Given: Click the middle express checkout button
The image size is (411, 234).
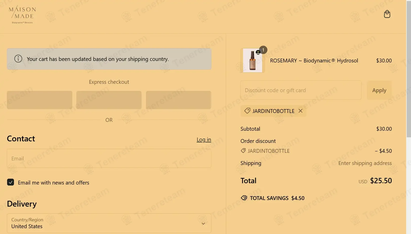Looking at the screenshot, I should [x=109, y=100].
